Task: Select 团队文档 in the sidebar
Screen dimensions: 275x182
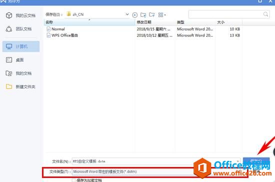Action: (x=18, y=29)
